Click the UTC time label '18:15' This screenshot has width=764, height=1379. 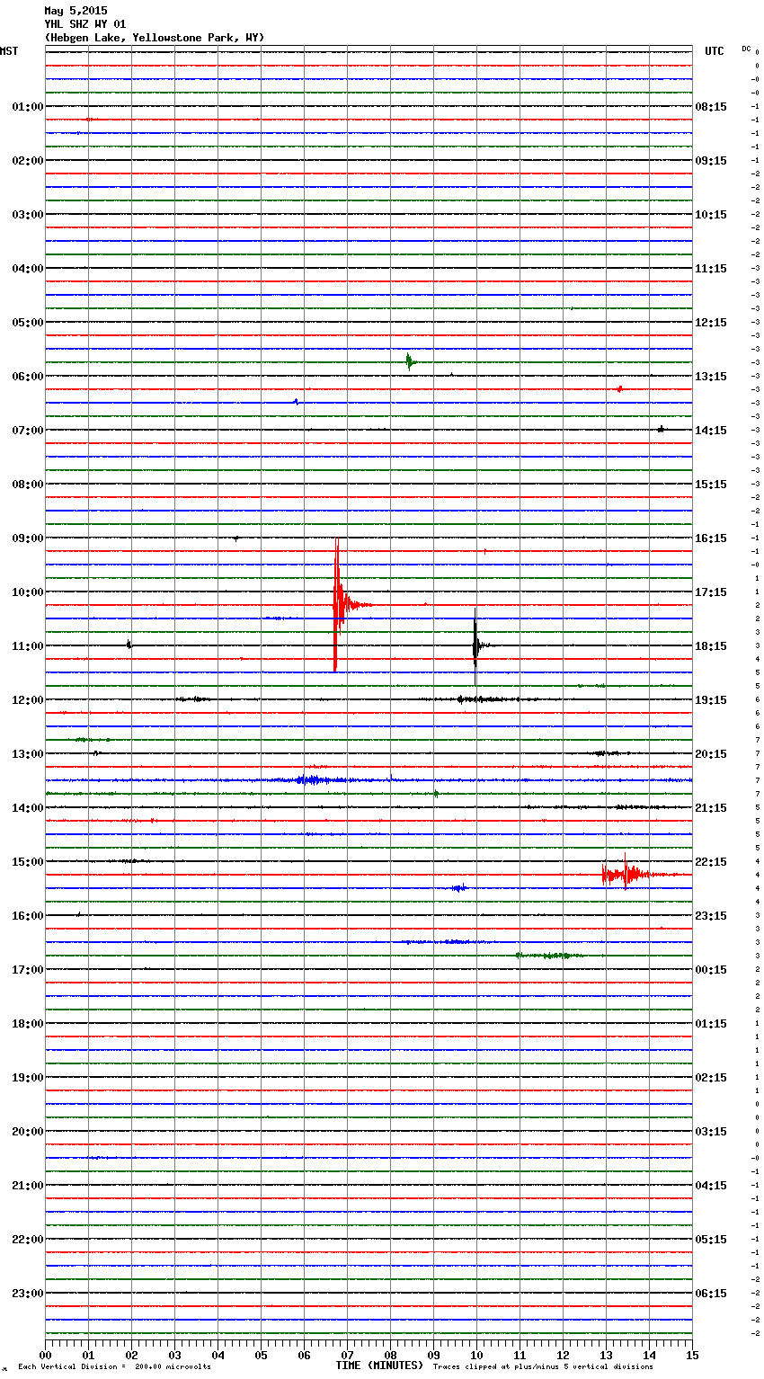tap(711, 646)
